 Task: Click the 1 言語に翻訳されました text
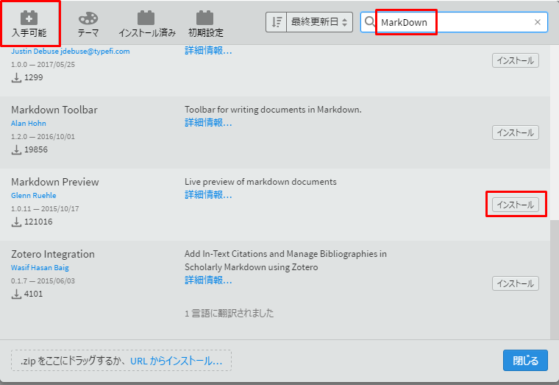pyautogui.click(x=229, y=314)
